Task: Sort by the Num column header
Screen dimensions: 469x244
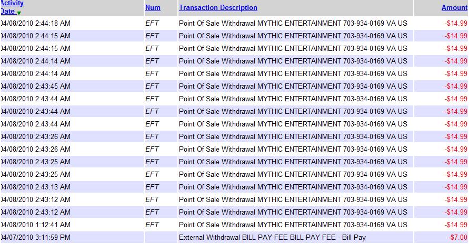Action: click(153, 8)
